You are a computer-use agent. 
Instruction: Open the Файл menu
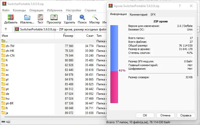point(6,10)
